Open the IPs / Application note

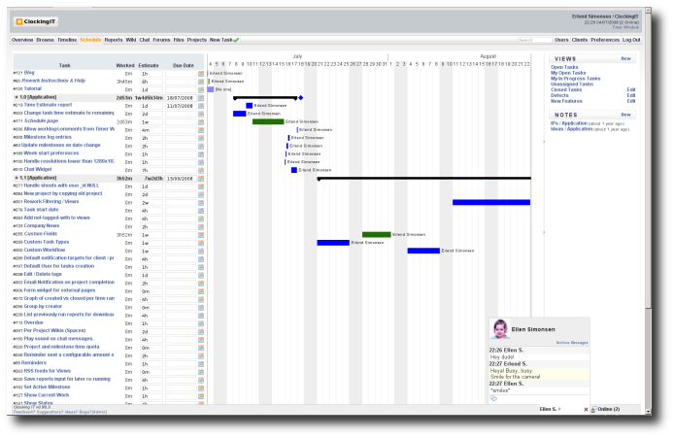[569, 123]
